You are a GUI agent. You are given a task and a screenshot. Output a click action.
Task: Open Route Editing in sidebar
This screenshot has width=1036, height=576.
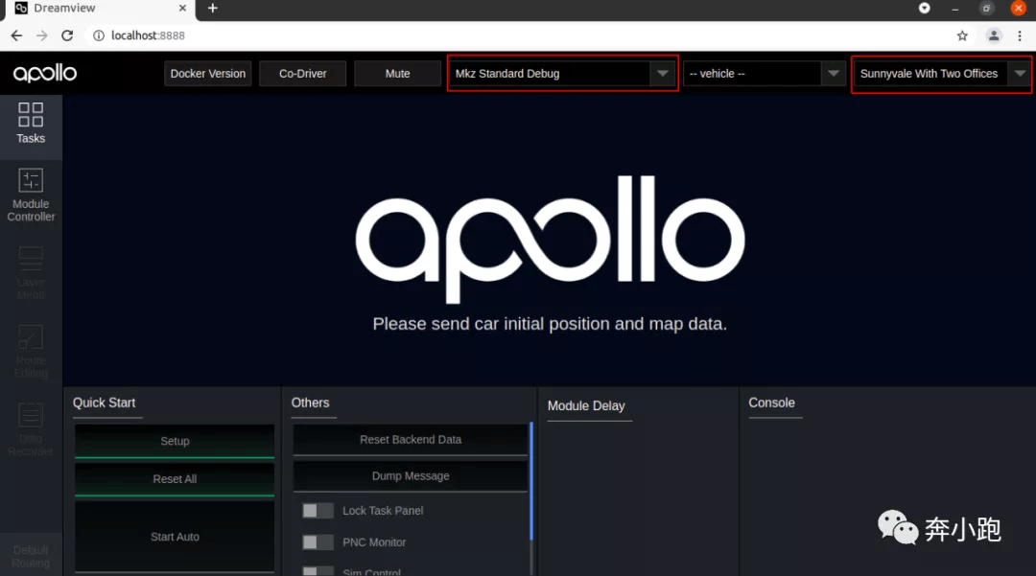click(31, 351)
